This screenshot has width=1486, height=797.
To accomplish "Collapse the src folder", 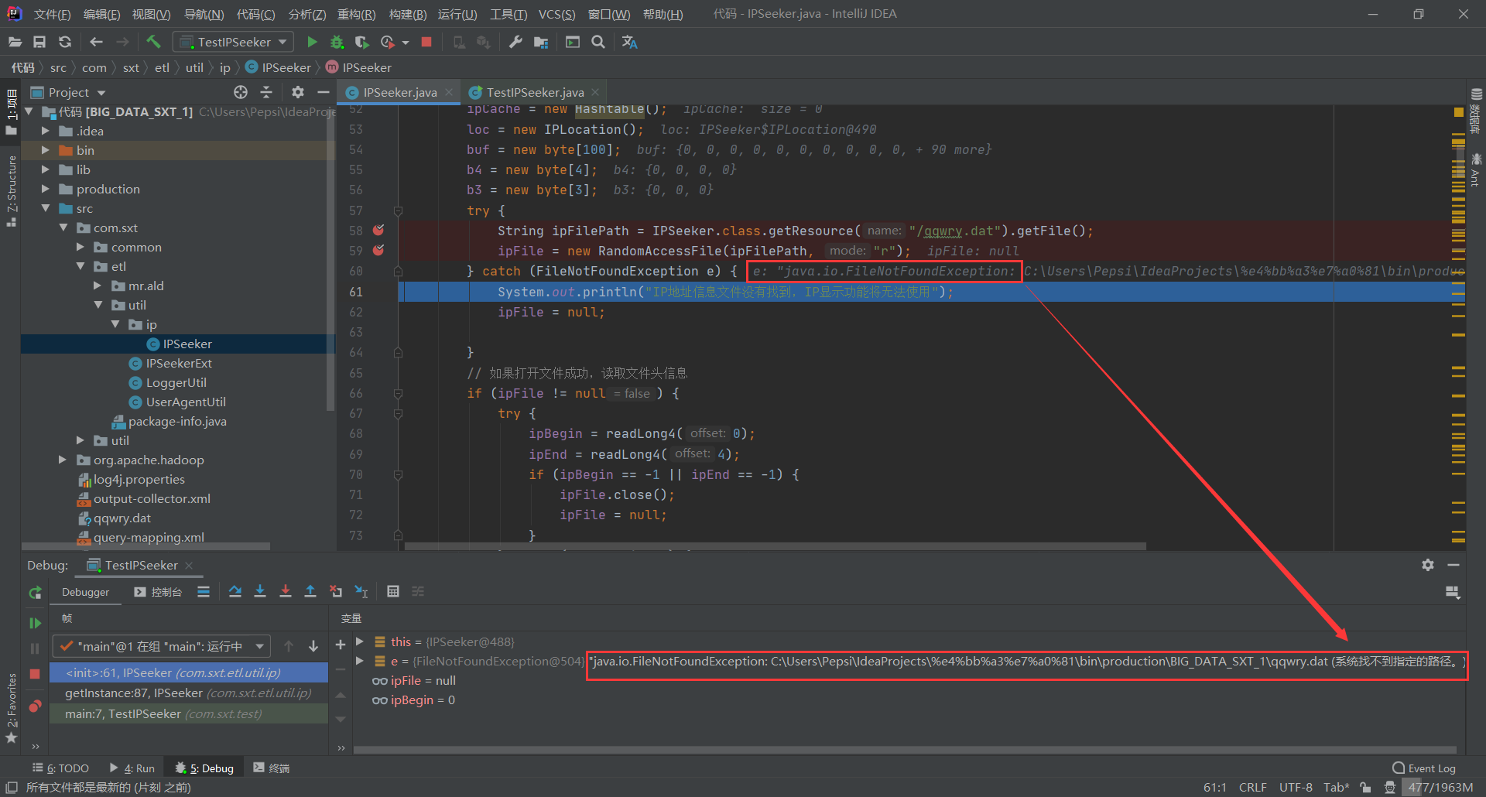I will 46,208.
